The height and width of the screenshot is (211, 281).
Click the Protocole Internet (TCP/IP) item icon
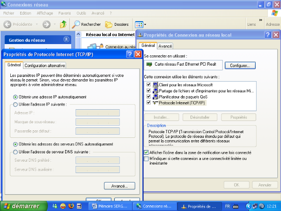155,103
